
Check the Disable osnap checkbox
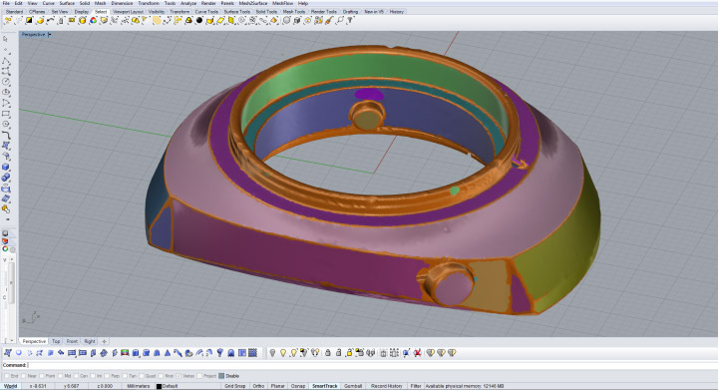221,376
